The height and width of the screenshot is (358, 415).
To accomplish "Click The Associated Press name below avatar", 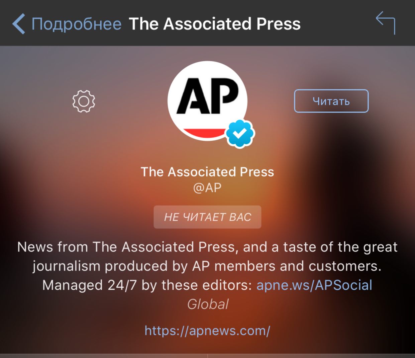I will pos(207,172).
